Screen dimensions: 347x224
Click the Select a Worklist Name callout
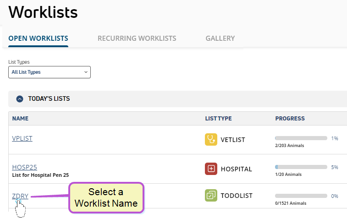pos(106,198)
